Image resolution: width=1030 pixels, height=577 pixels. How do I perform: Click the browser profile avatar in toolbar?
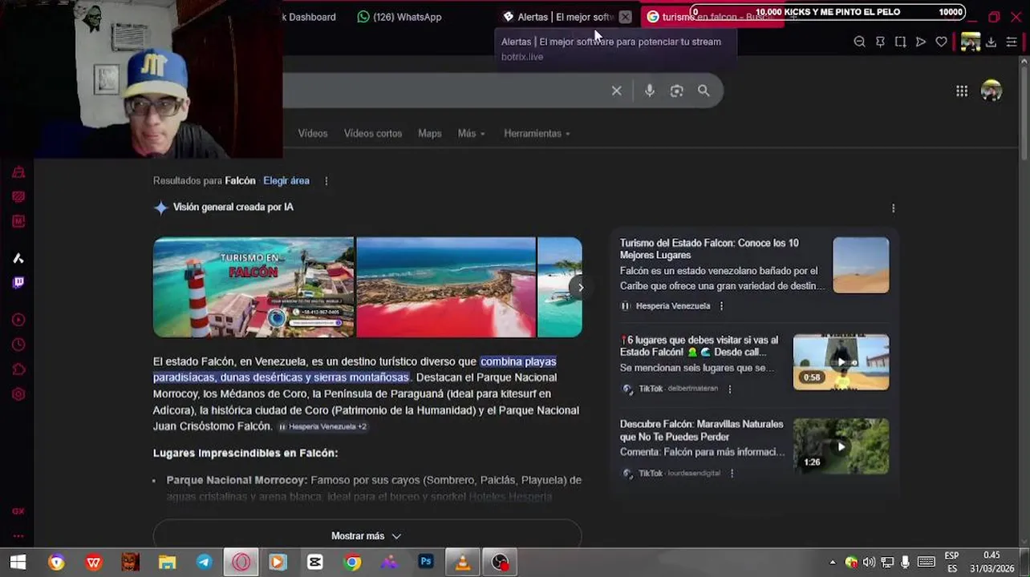(x=970, y=42)
